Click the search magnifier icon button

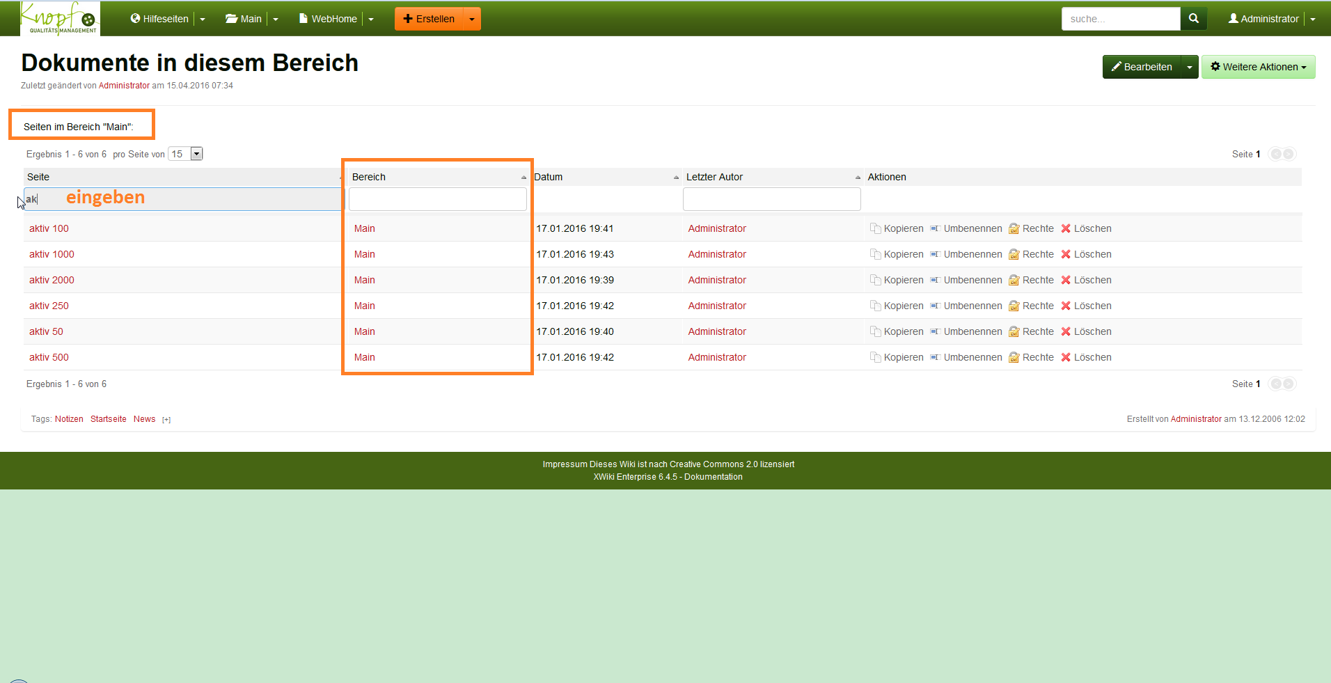pos(1193,19)
